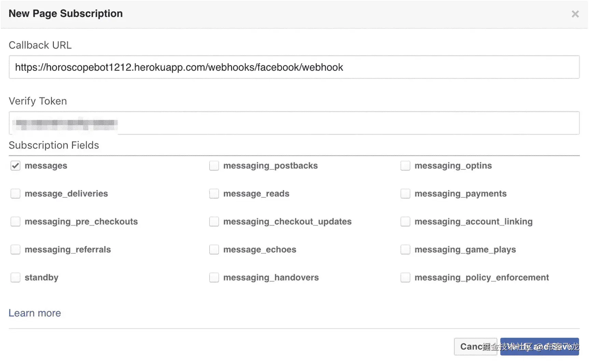Close the New Page Subscription dialog
Screen dimensions: 589x361
tap(575, 14)
